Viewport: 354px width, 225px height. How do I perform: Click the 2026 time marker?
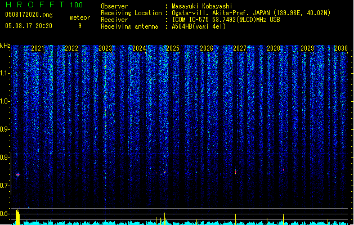(207, 48)
